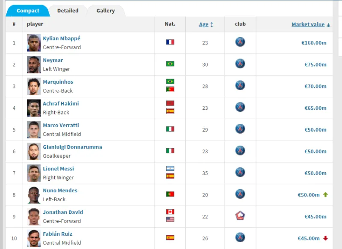Click the Italian flag in Donnarumma's row
Image resolution: width=342 pixels, height=249 pixels.
(170, 151)
